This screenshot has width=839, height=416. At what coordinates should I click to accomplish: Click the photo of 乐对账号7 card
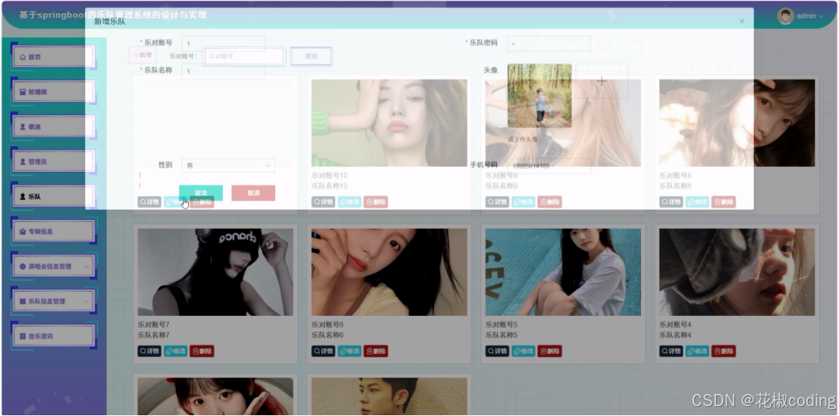tap(215, 272)
